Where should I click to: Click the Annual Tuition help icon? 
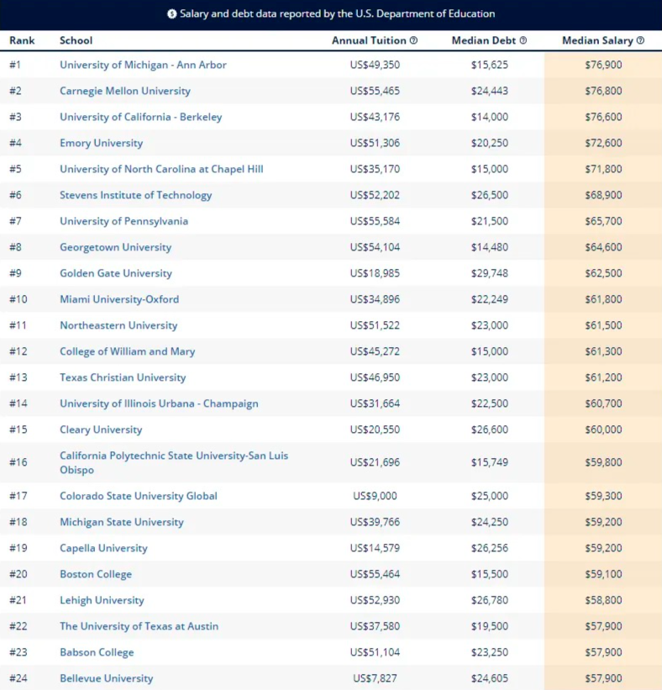click(x=413, y=40)
